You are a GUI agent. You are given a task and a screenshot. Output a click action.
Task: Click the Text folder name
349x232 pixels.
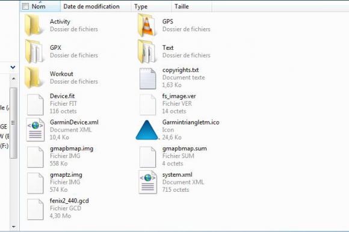click(x=168, y=47)
